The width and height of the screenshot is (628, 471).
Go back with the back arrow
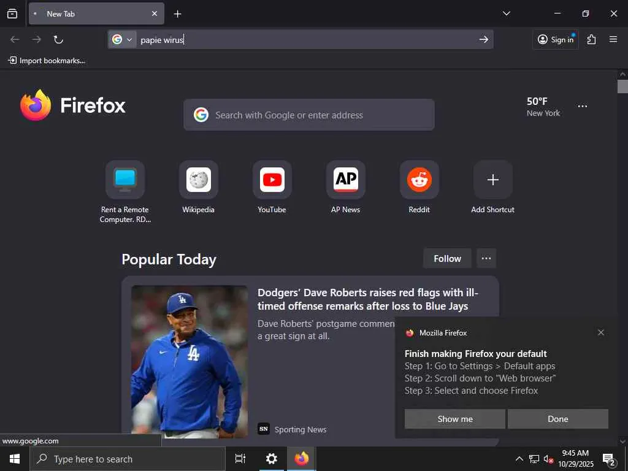[x=15, y=39]
